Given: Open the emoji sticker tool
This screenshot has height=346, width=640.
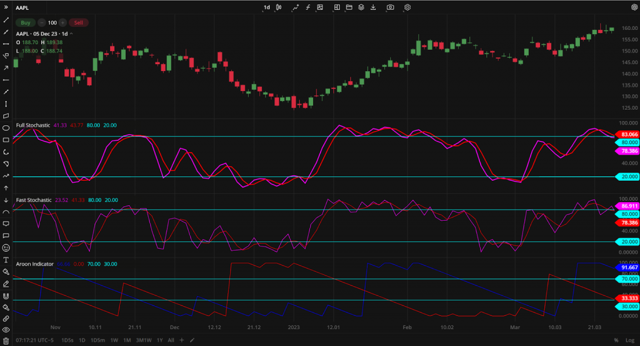Looking at the screenshot, I should coord(6,248).
